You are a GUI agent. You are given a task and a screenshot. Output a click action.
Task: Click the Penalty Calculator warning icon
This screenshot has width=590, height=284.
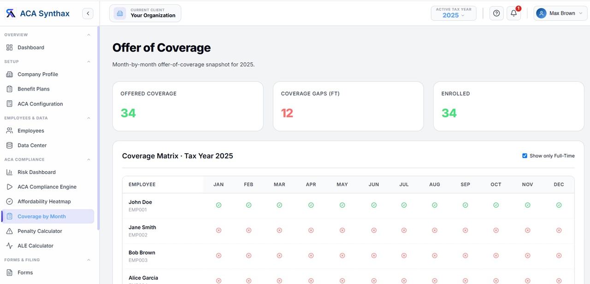[9, 231]
